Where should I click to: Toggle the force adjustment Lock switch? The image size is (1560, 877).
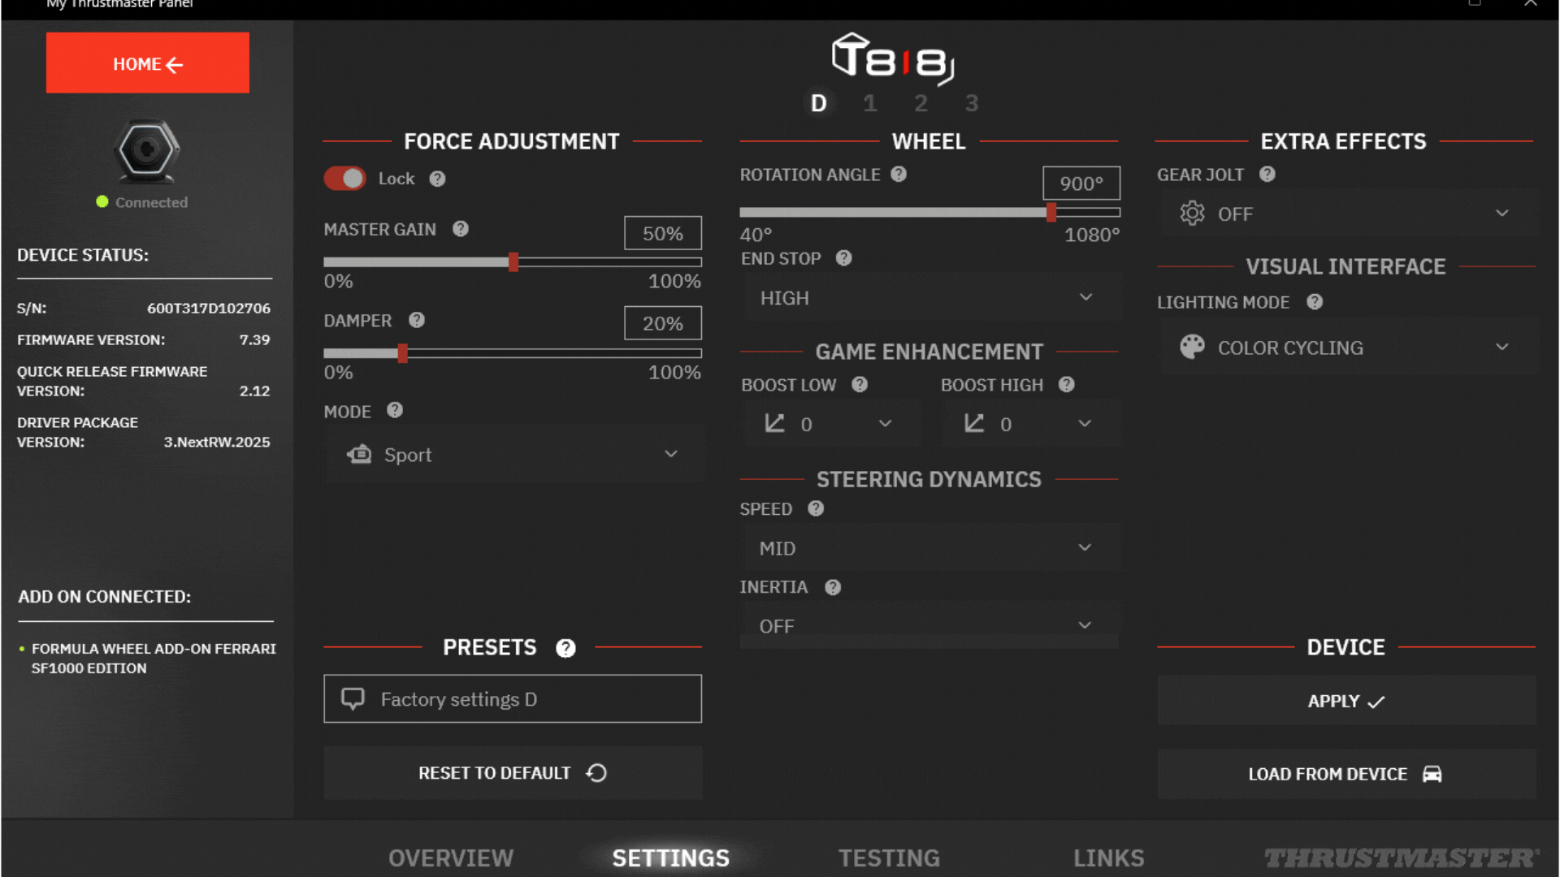click(x=345, y=179)
